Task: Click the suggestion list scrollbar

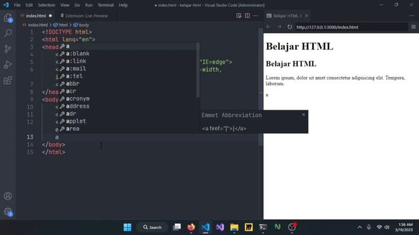Action: click(198, 70)
